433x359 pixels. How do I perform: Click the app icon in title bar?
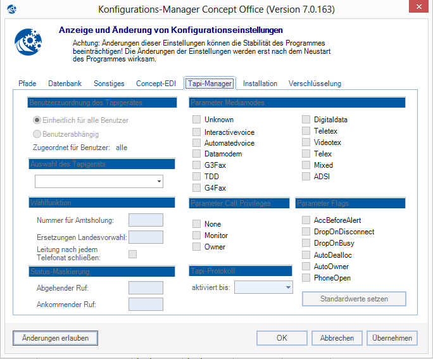[11, 9]
